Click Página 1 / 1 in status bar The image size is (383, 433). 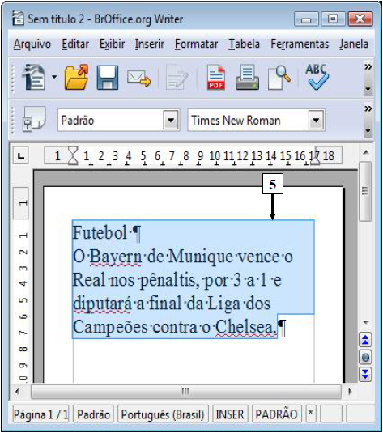pyautogui.click(x=40, y=414)
